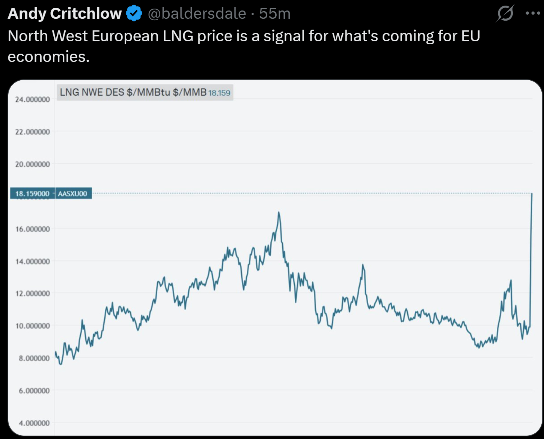Click the 8.000000 y-axis label

(x=34, y=358)
